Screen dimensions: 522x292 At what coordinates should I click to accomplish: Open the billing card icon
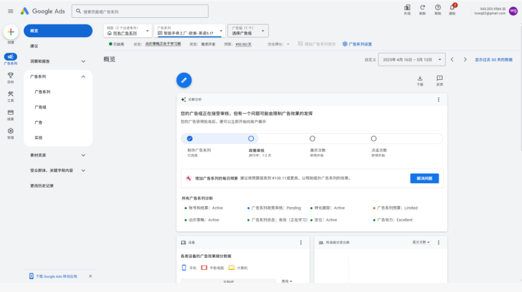pos(11,112)
